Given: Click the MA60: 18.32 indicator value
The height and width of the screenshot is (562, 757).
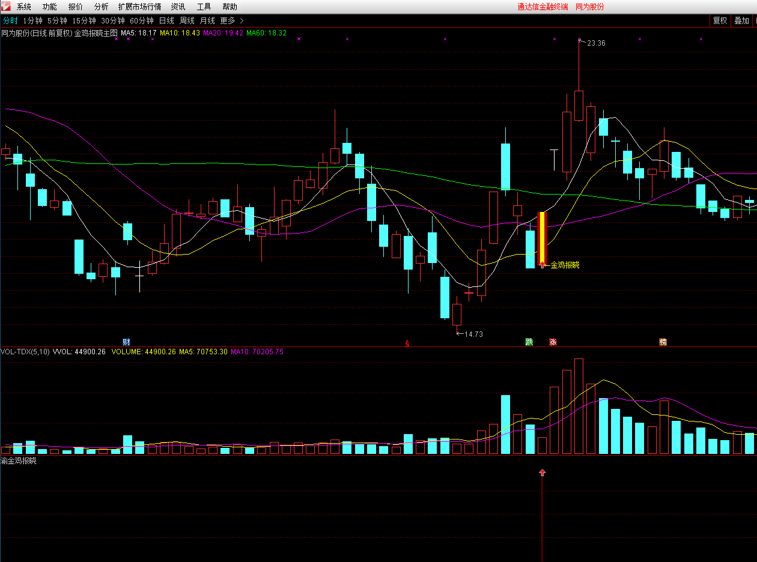Looking at the screenshot, I should click(266, 33).
